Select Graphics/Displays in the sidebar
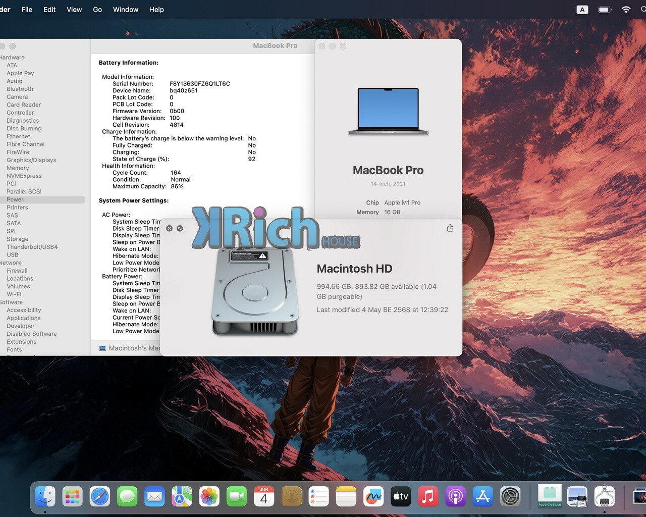The image size is (646, 517). point(31,160)
